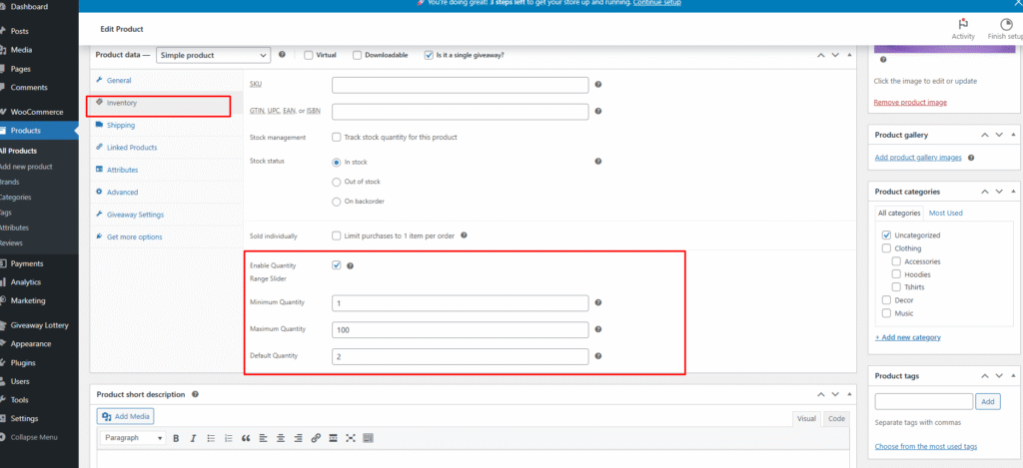This screenshot has width=1023, height=468.
Task: Click Remove product image link
Action: coord(910,102)
